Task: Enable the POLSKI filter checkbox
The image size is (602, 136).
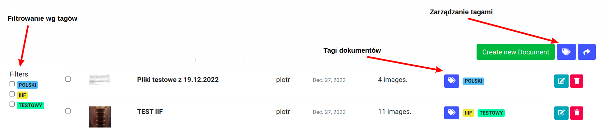Action: (12, 84)
